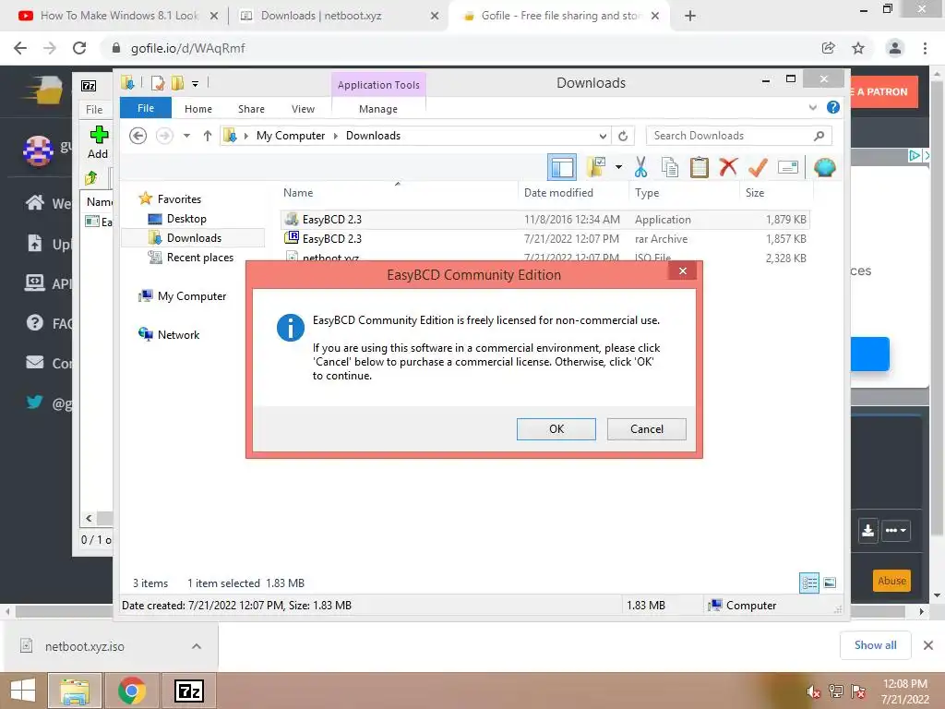Switch to the YouTube Windows 8.1 tab
The height and width of the screenshot is (709, 945).
(117, 16)
